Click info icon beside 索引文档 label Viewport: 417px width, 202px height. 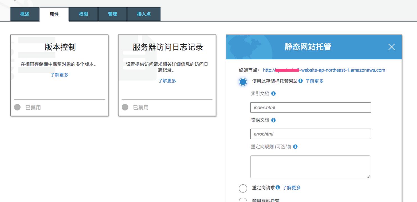point(273,94)
